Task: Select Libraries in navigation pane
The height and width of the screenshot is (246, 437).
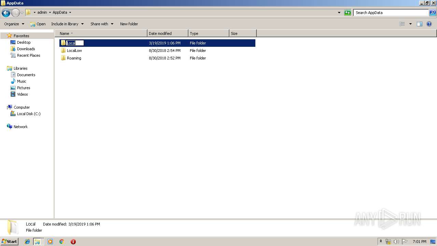Action: tap(20, 68)
